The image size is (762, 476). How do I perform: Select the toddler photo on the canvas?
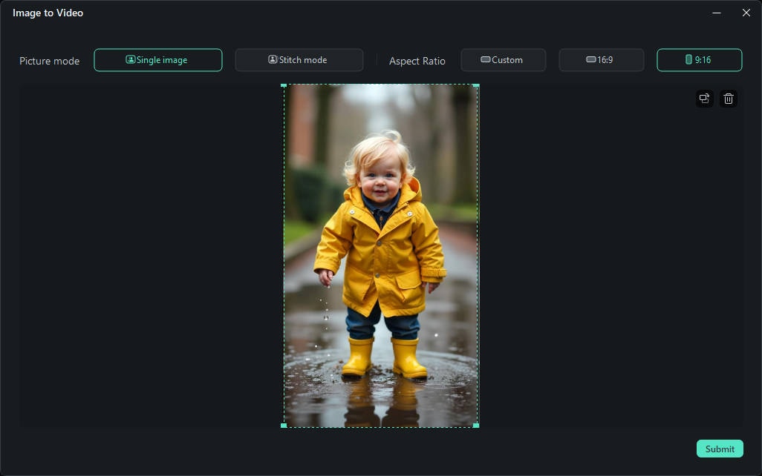tap(380, 256)
